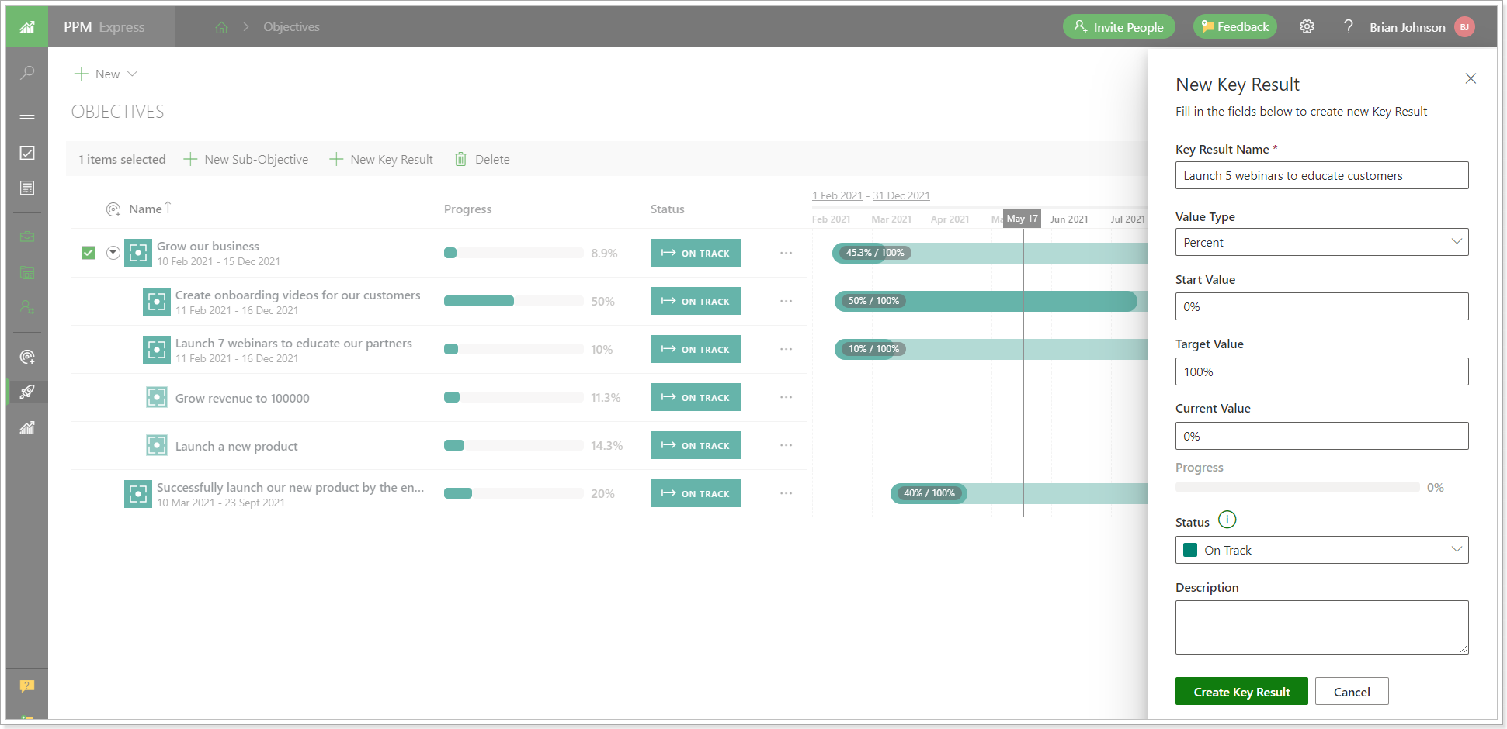Viewport: 1507px width, 729px height.
Task: Click the Create Key Result button
Action: coord(1241,691)
